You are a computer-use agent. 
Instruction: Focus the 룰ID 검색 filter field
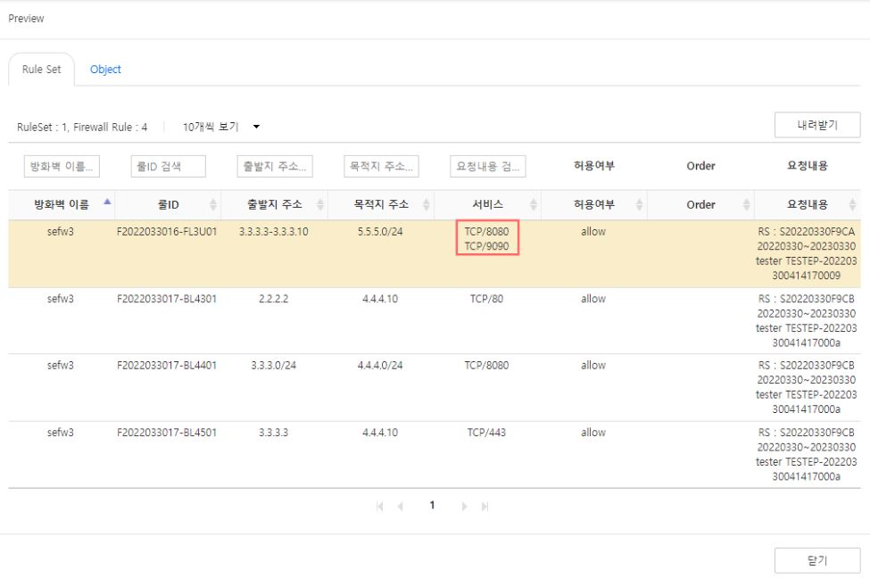(x=168, y=167)
